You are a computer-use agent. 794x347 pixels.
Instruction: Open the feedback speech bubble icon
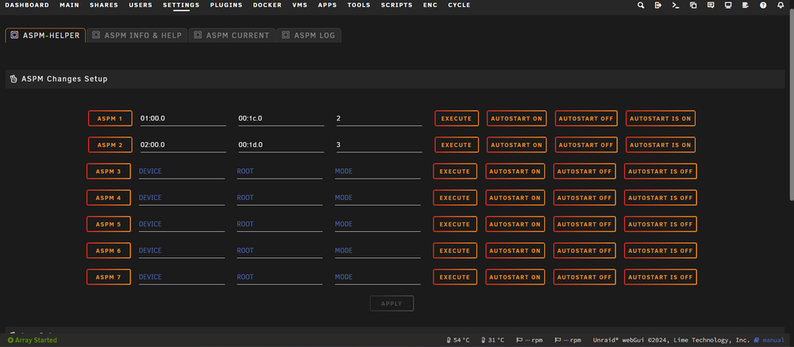[x=711, y=5]
